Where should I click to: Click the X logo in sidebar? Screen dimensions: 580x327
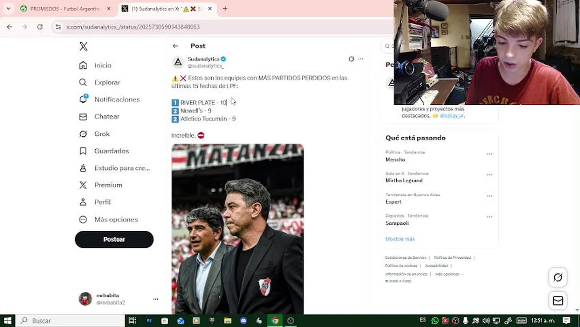(x=84, y=46)
